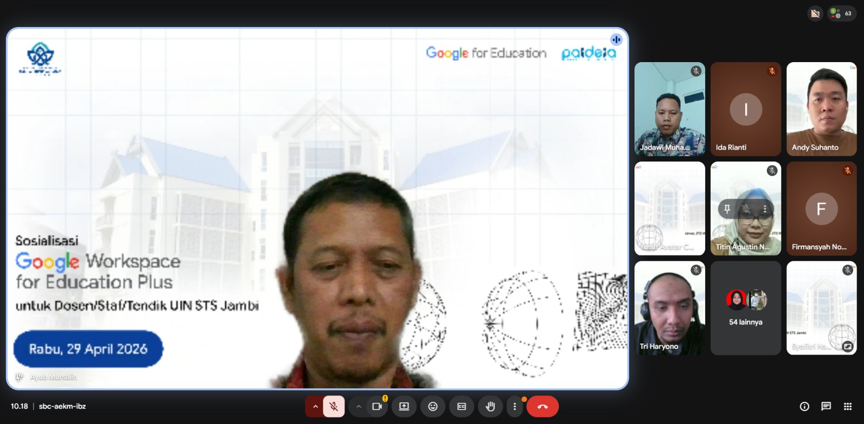Click muted mic button on Titin Agustin overlay
Image resolution: width=864 pixels, height=424 pixels.
(x=746, y=208)
